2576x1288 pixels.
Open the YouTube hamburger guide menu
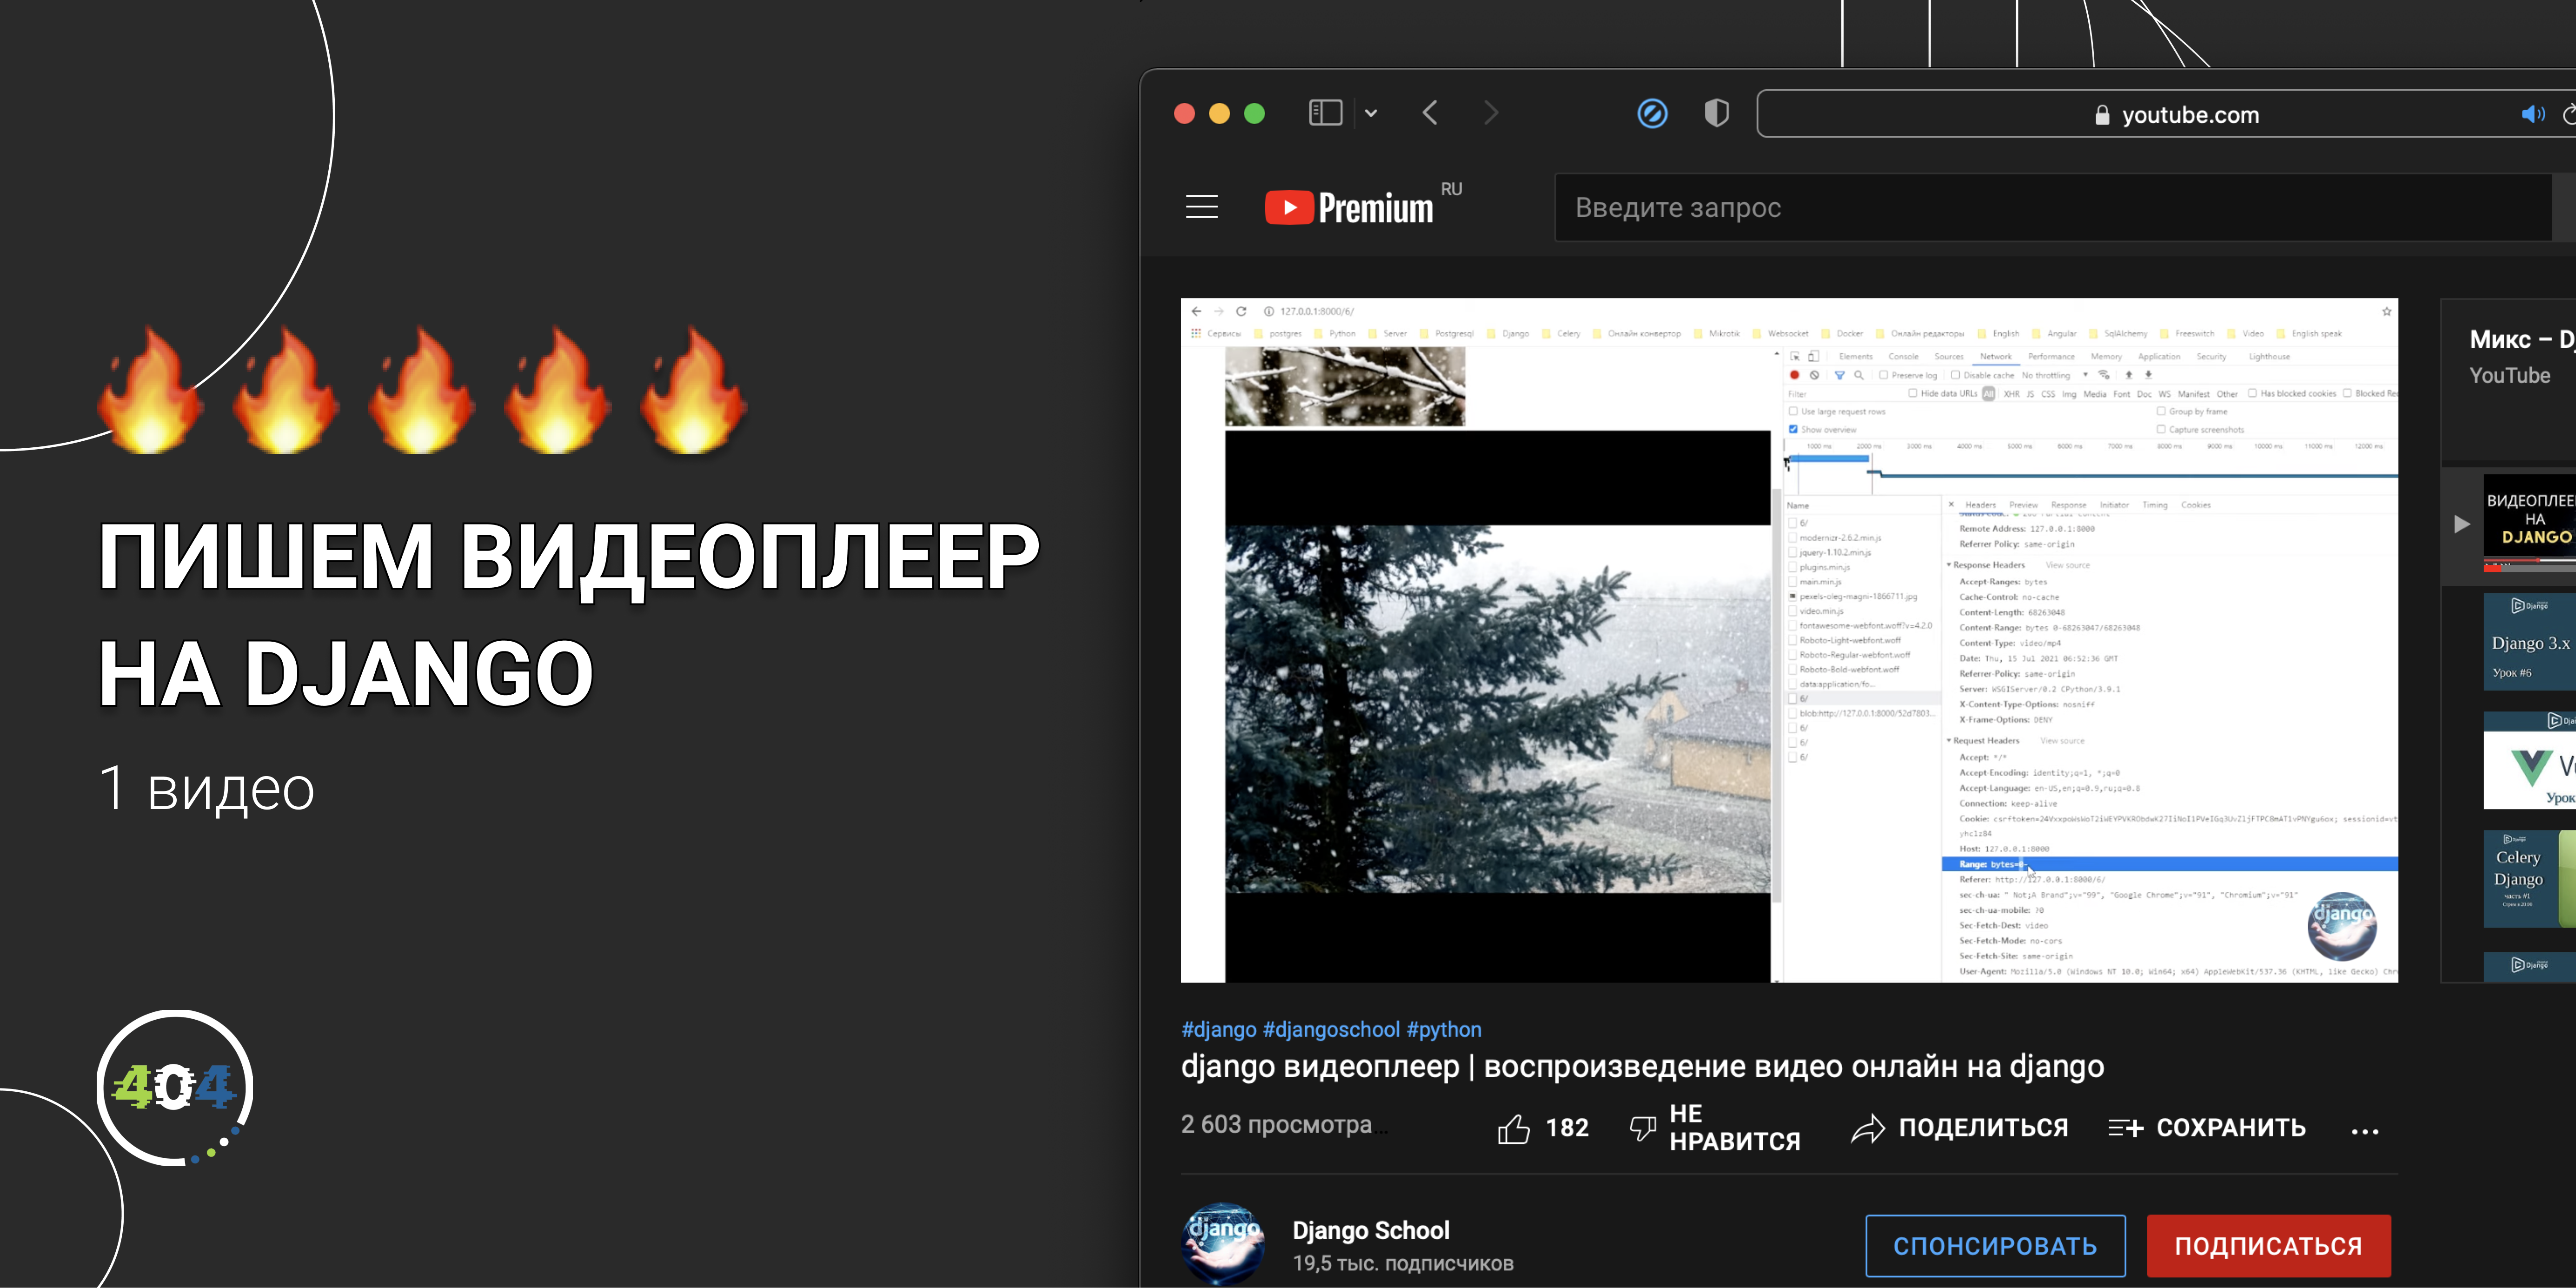[1202, 207]
